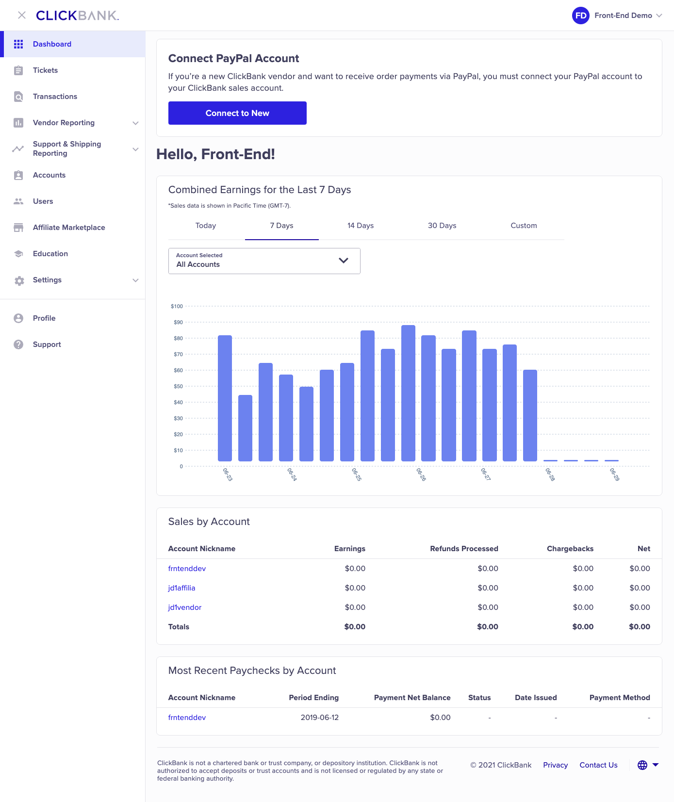The height and width of the screenshot is (802, 674).
Task: Open the jd1affilia account link
Action: [181, 588]
